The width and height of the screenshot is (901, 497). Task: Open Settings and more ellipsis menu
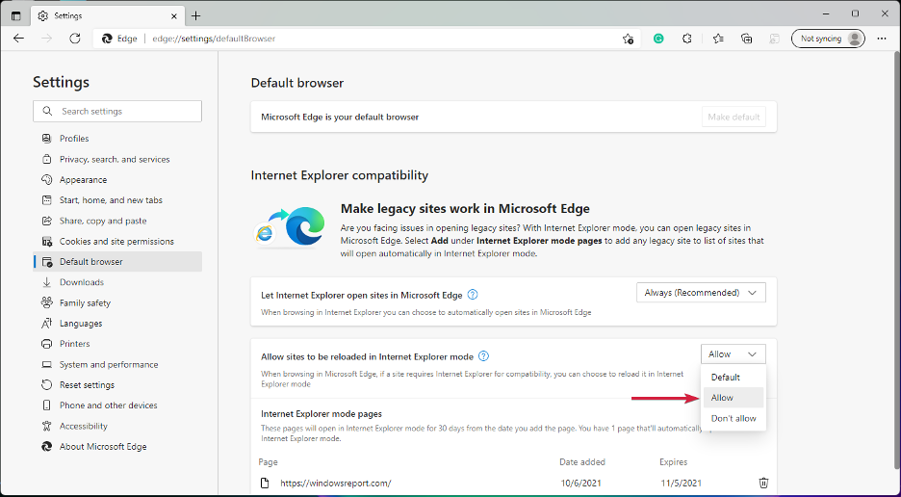click(882, 39)
